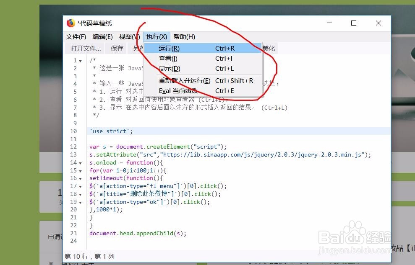The height and width of the screenshot is (265, 415).
Task: Click the 删除此条微博 code line
Action: 155,194
